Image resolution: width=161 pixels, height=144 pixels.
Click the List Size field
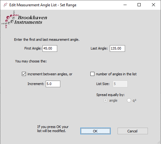[x=120, y=84]
